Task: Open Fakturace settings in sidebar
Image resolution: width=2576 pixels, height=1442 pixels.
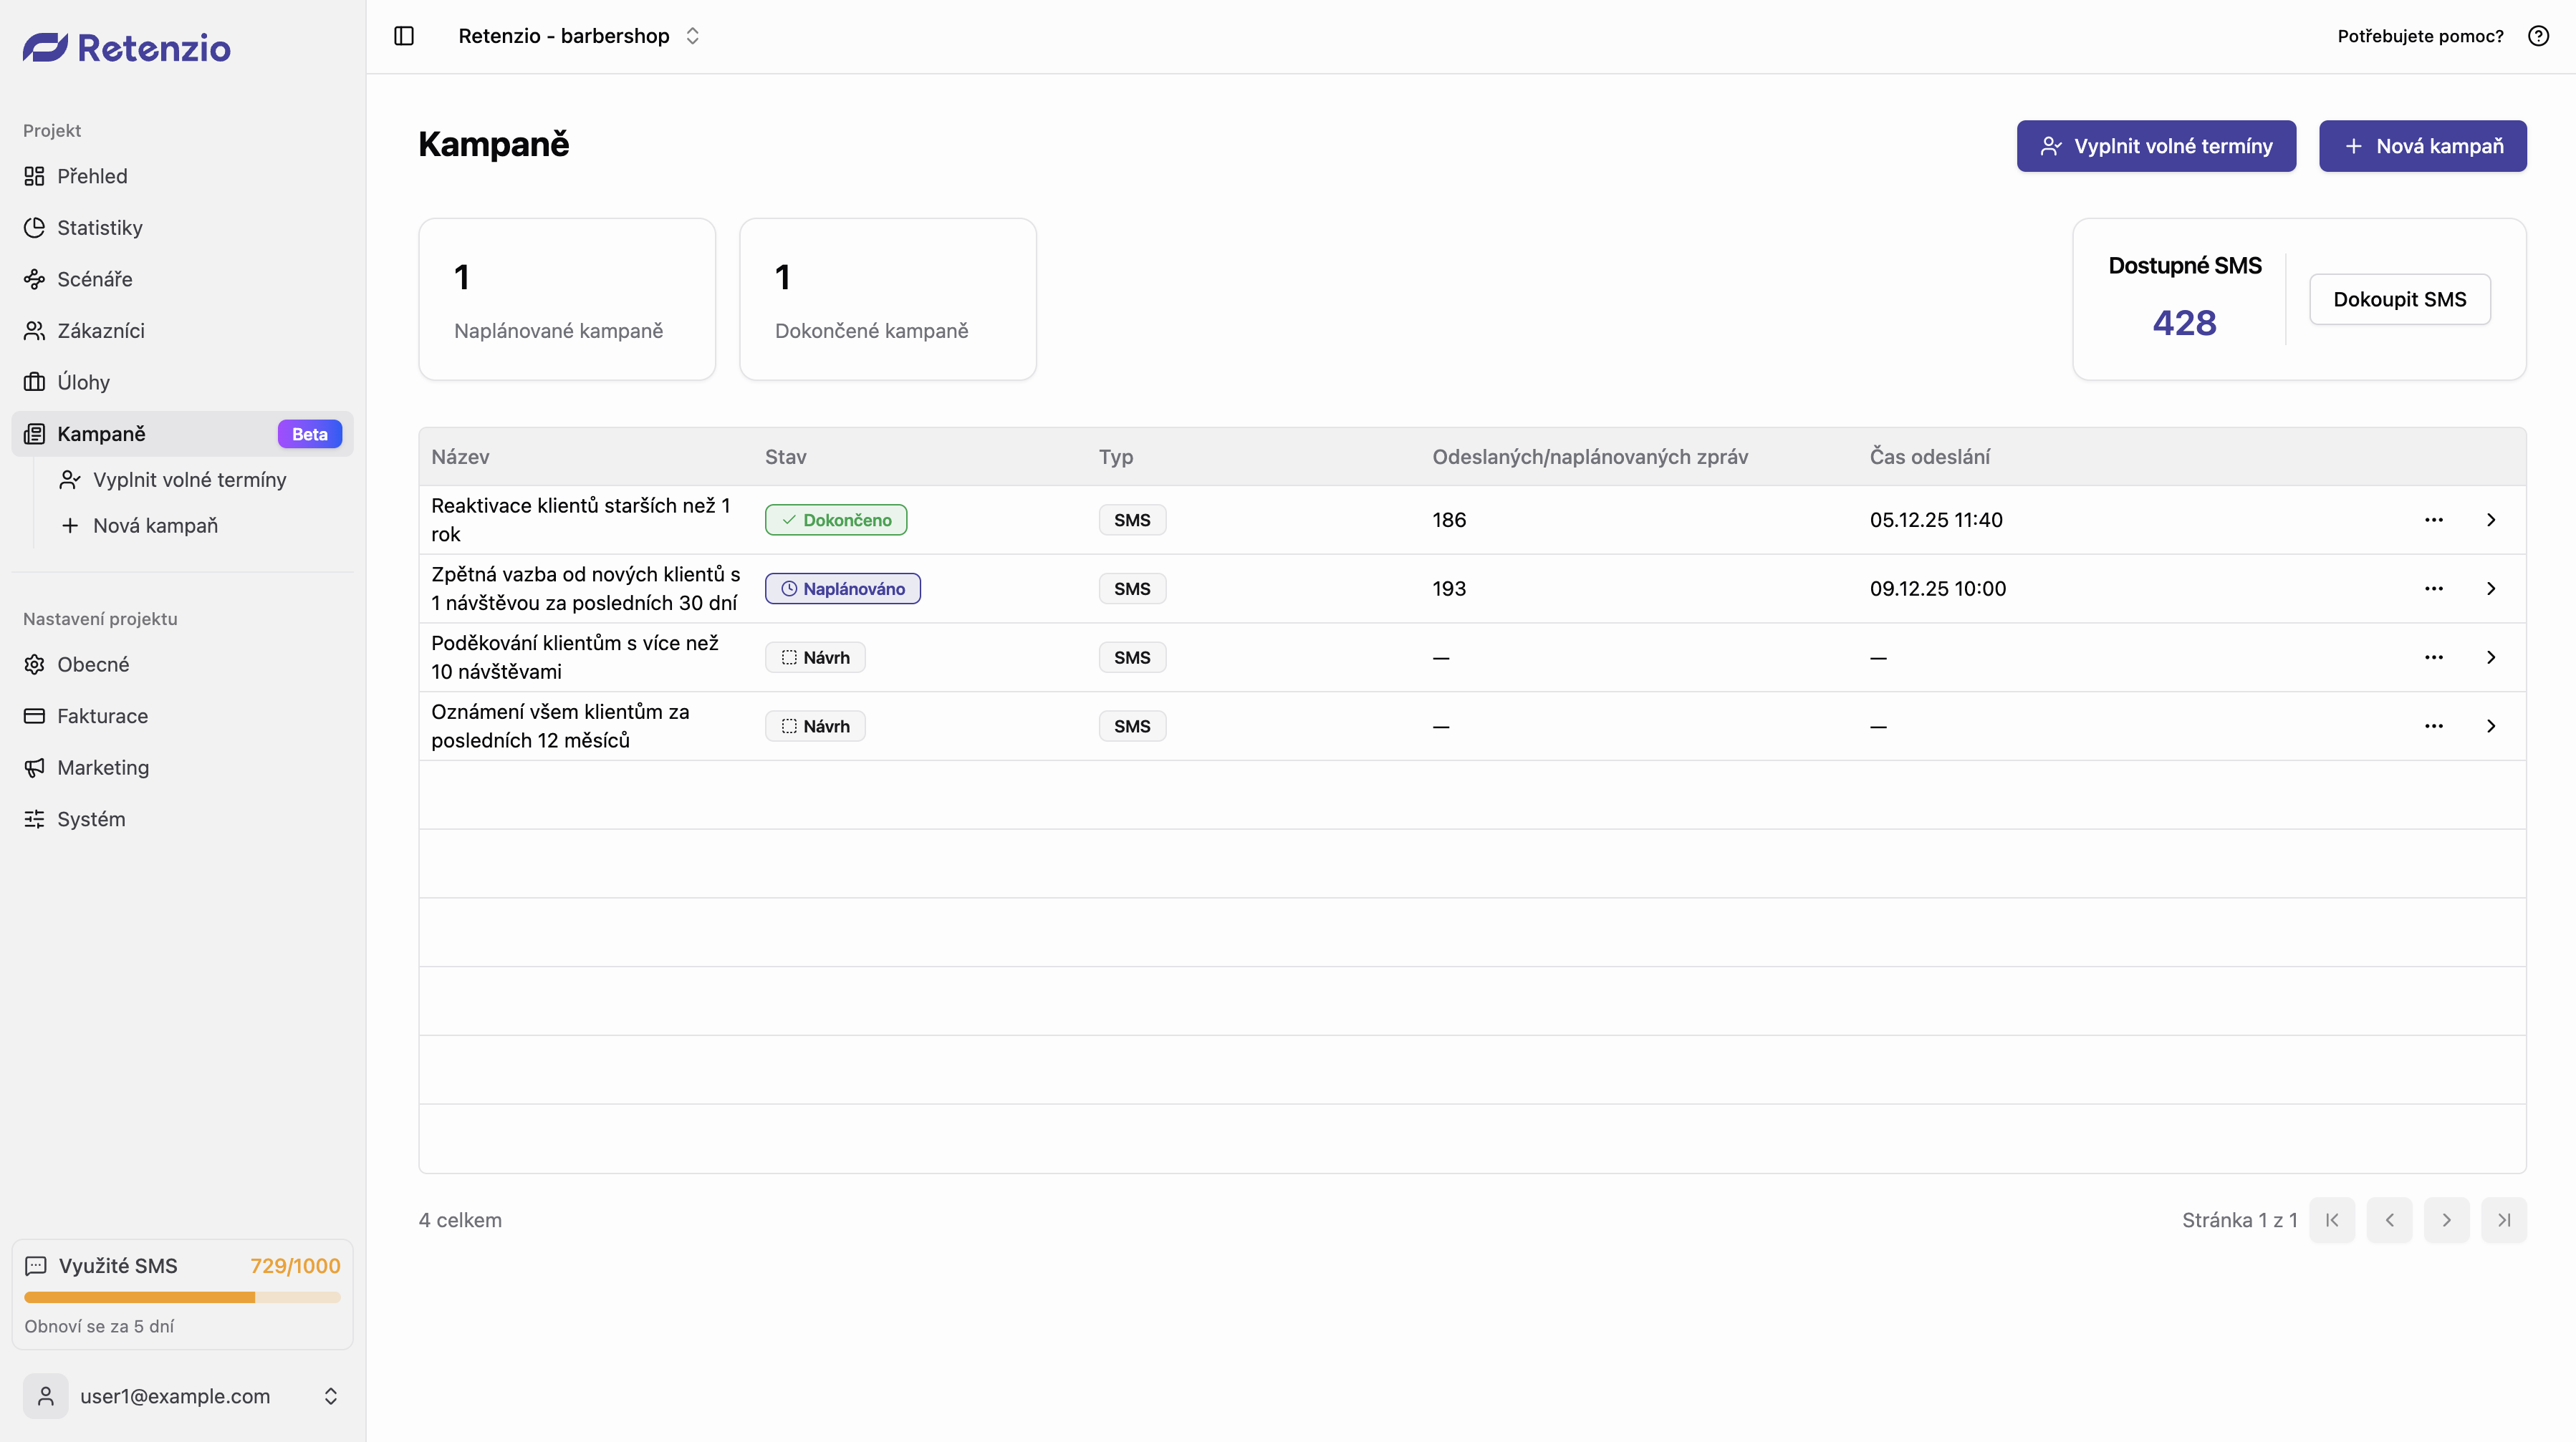Action: tap(102, 717)
